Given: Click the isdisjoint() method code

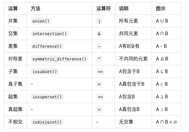Looking at the screenshot, I should click(47, 122).
